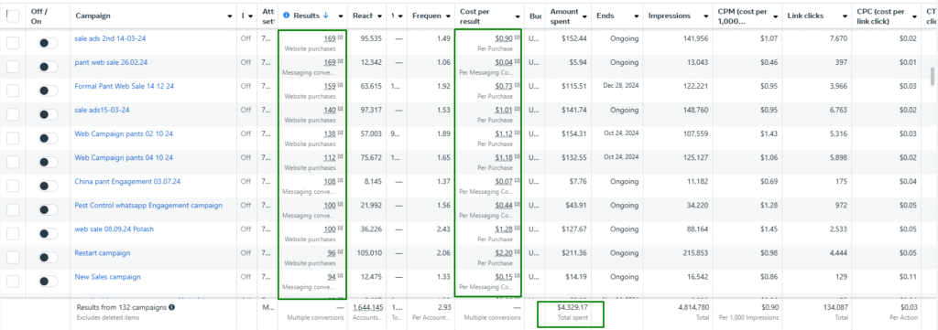The image size is (938, 330).
Task: Open the Reach column dropdown arrow
Action: [380, 16]
